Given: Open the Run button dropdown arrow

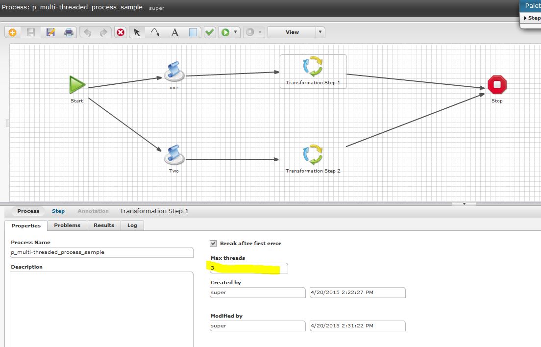Looking at the screenshot, I should tap(235, 32).
